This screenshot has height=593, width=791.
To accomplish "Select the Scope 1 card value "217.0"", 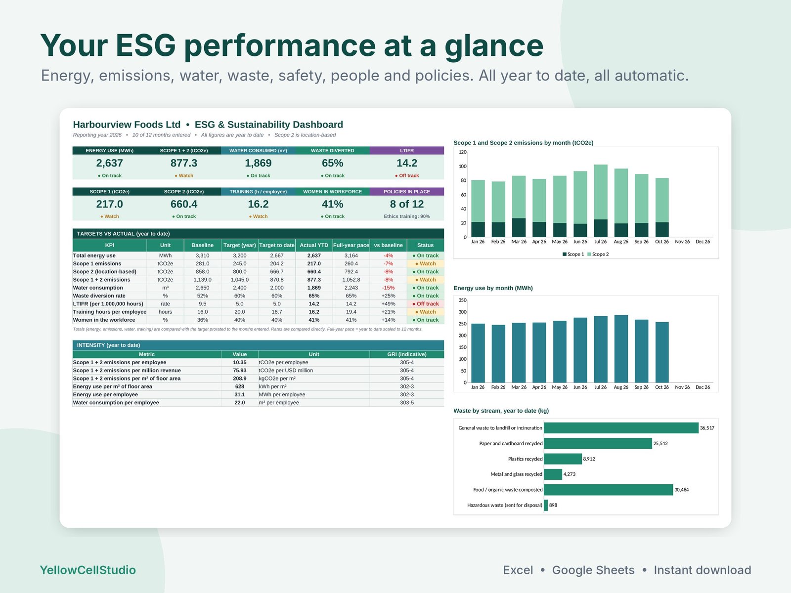I will [x=110, y=204].
